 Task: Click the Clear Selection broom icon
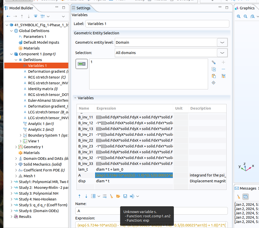(x=223, y=76)
